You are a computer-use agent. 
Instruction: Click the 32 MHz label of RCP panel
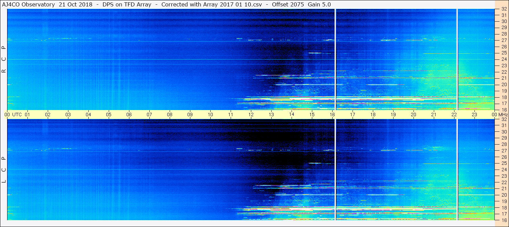504,9
